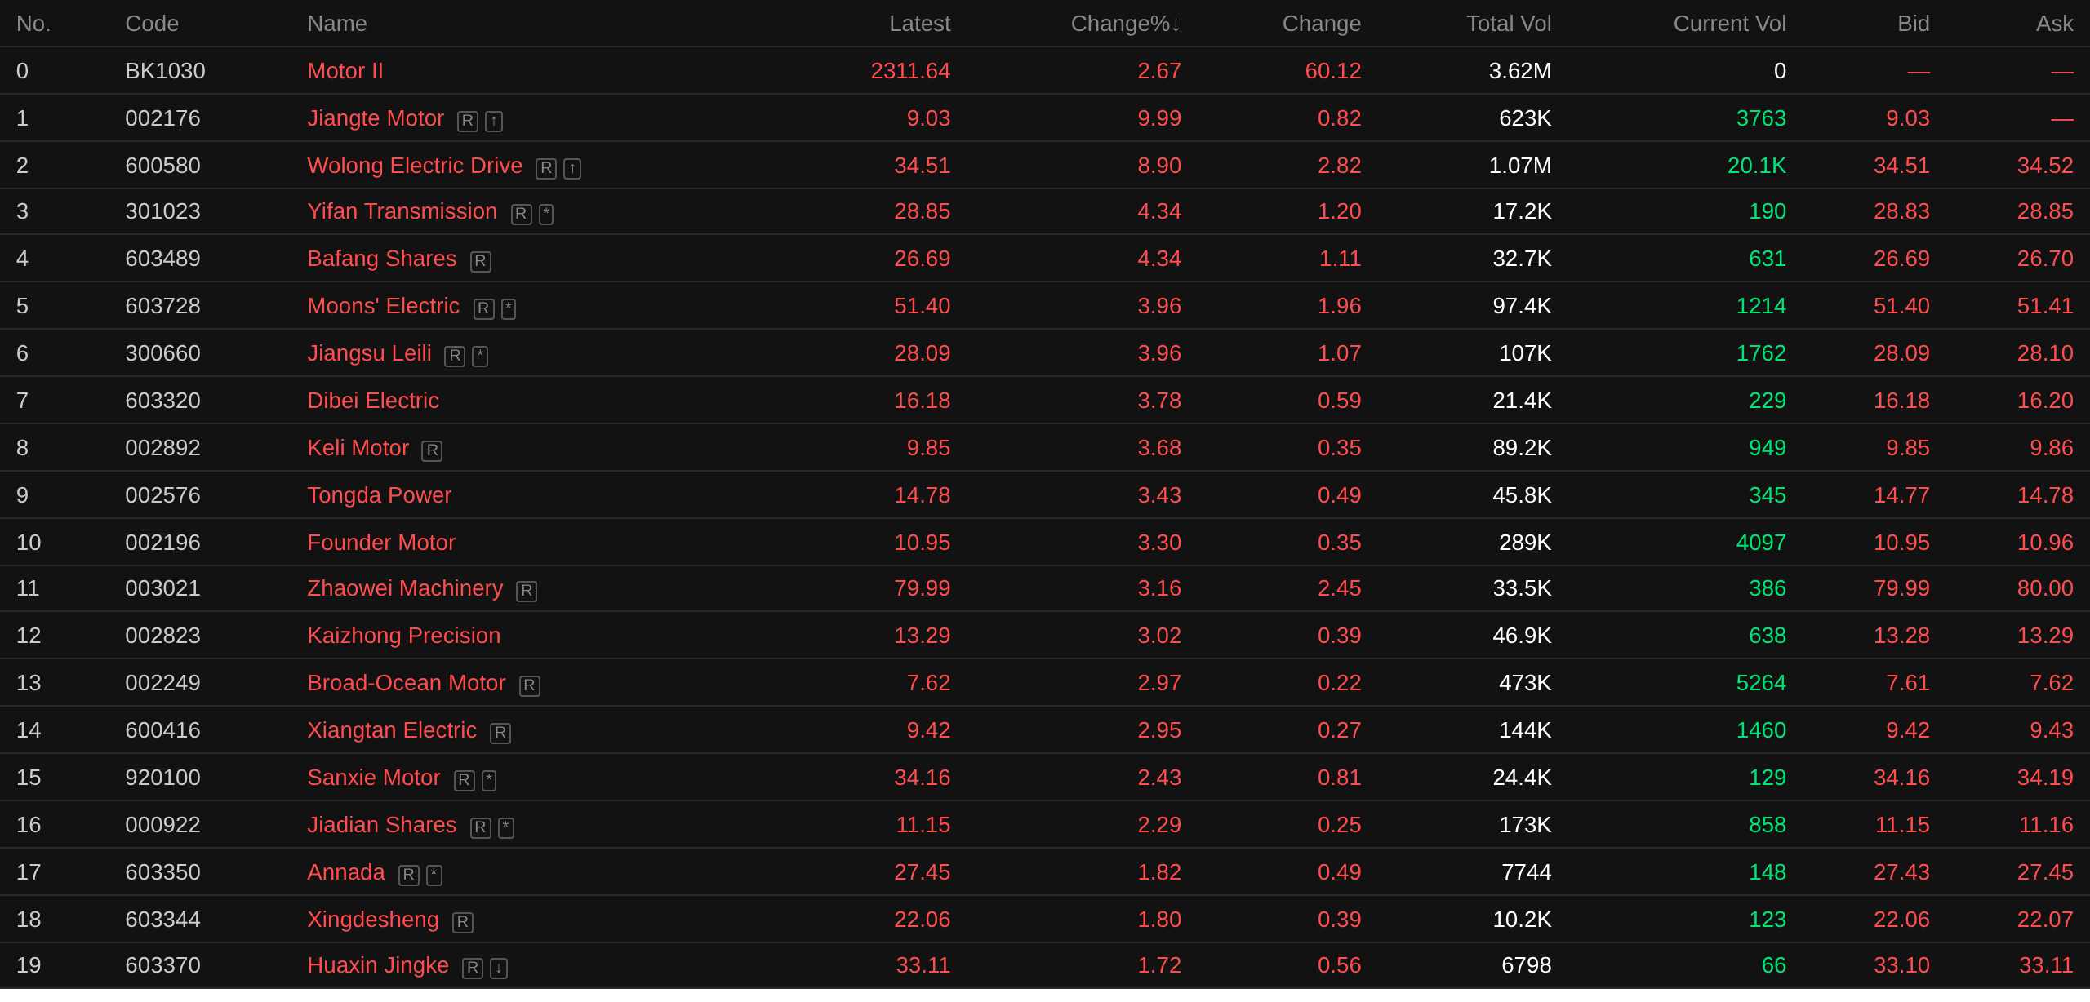Select the Kaizhong Precision stock name
Screen dimensions: 2090x1002
[x=404, y=636]
